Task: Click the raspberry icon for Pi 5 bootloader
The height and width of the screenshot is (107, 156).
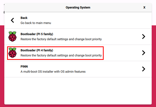Action: pyautogui.click(x=12, y=37)
